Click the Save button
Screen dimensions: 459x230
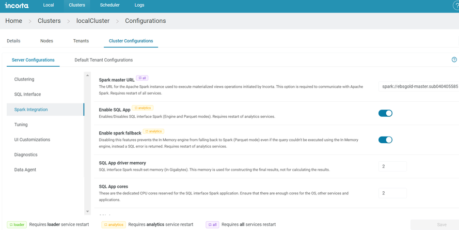441,225
